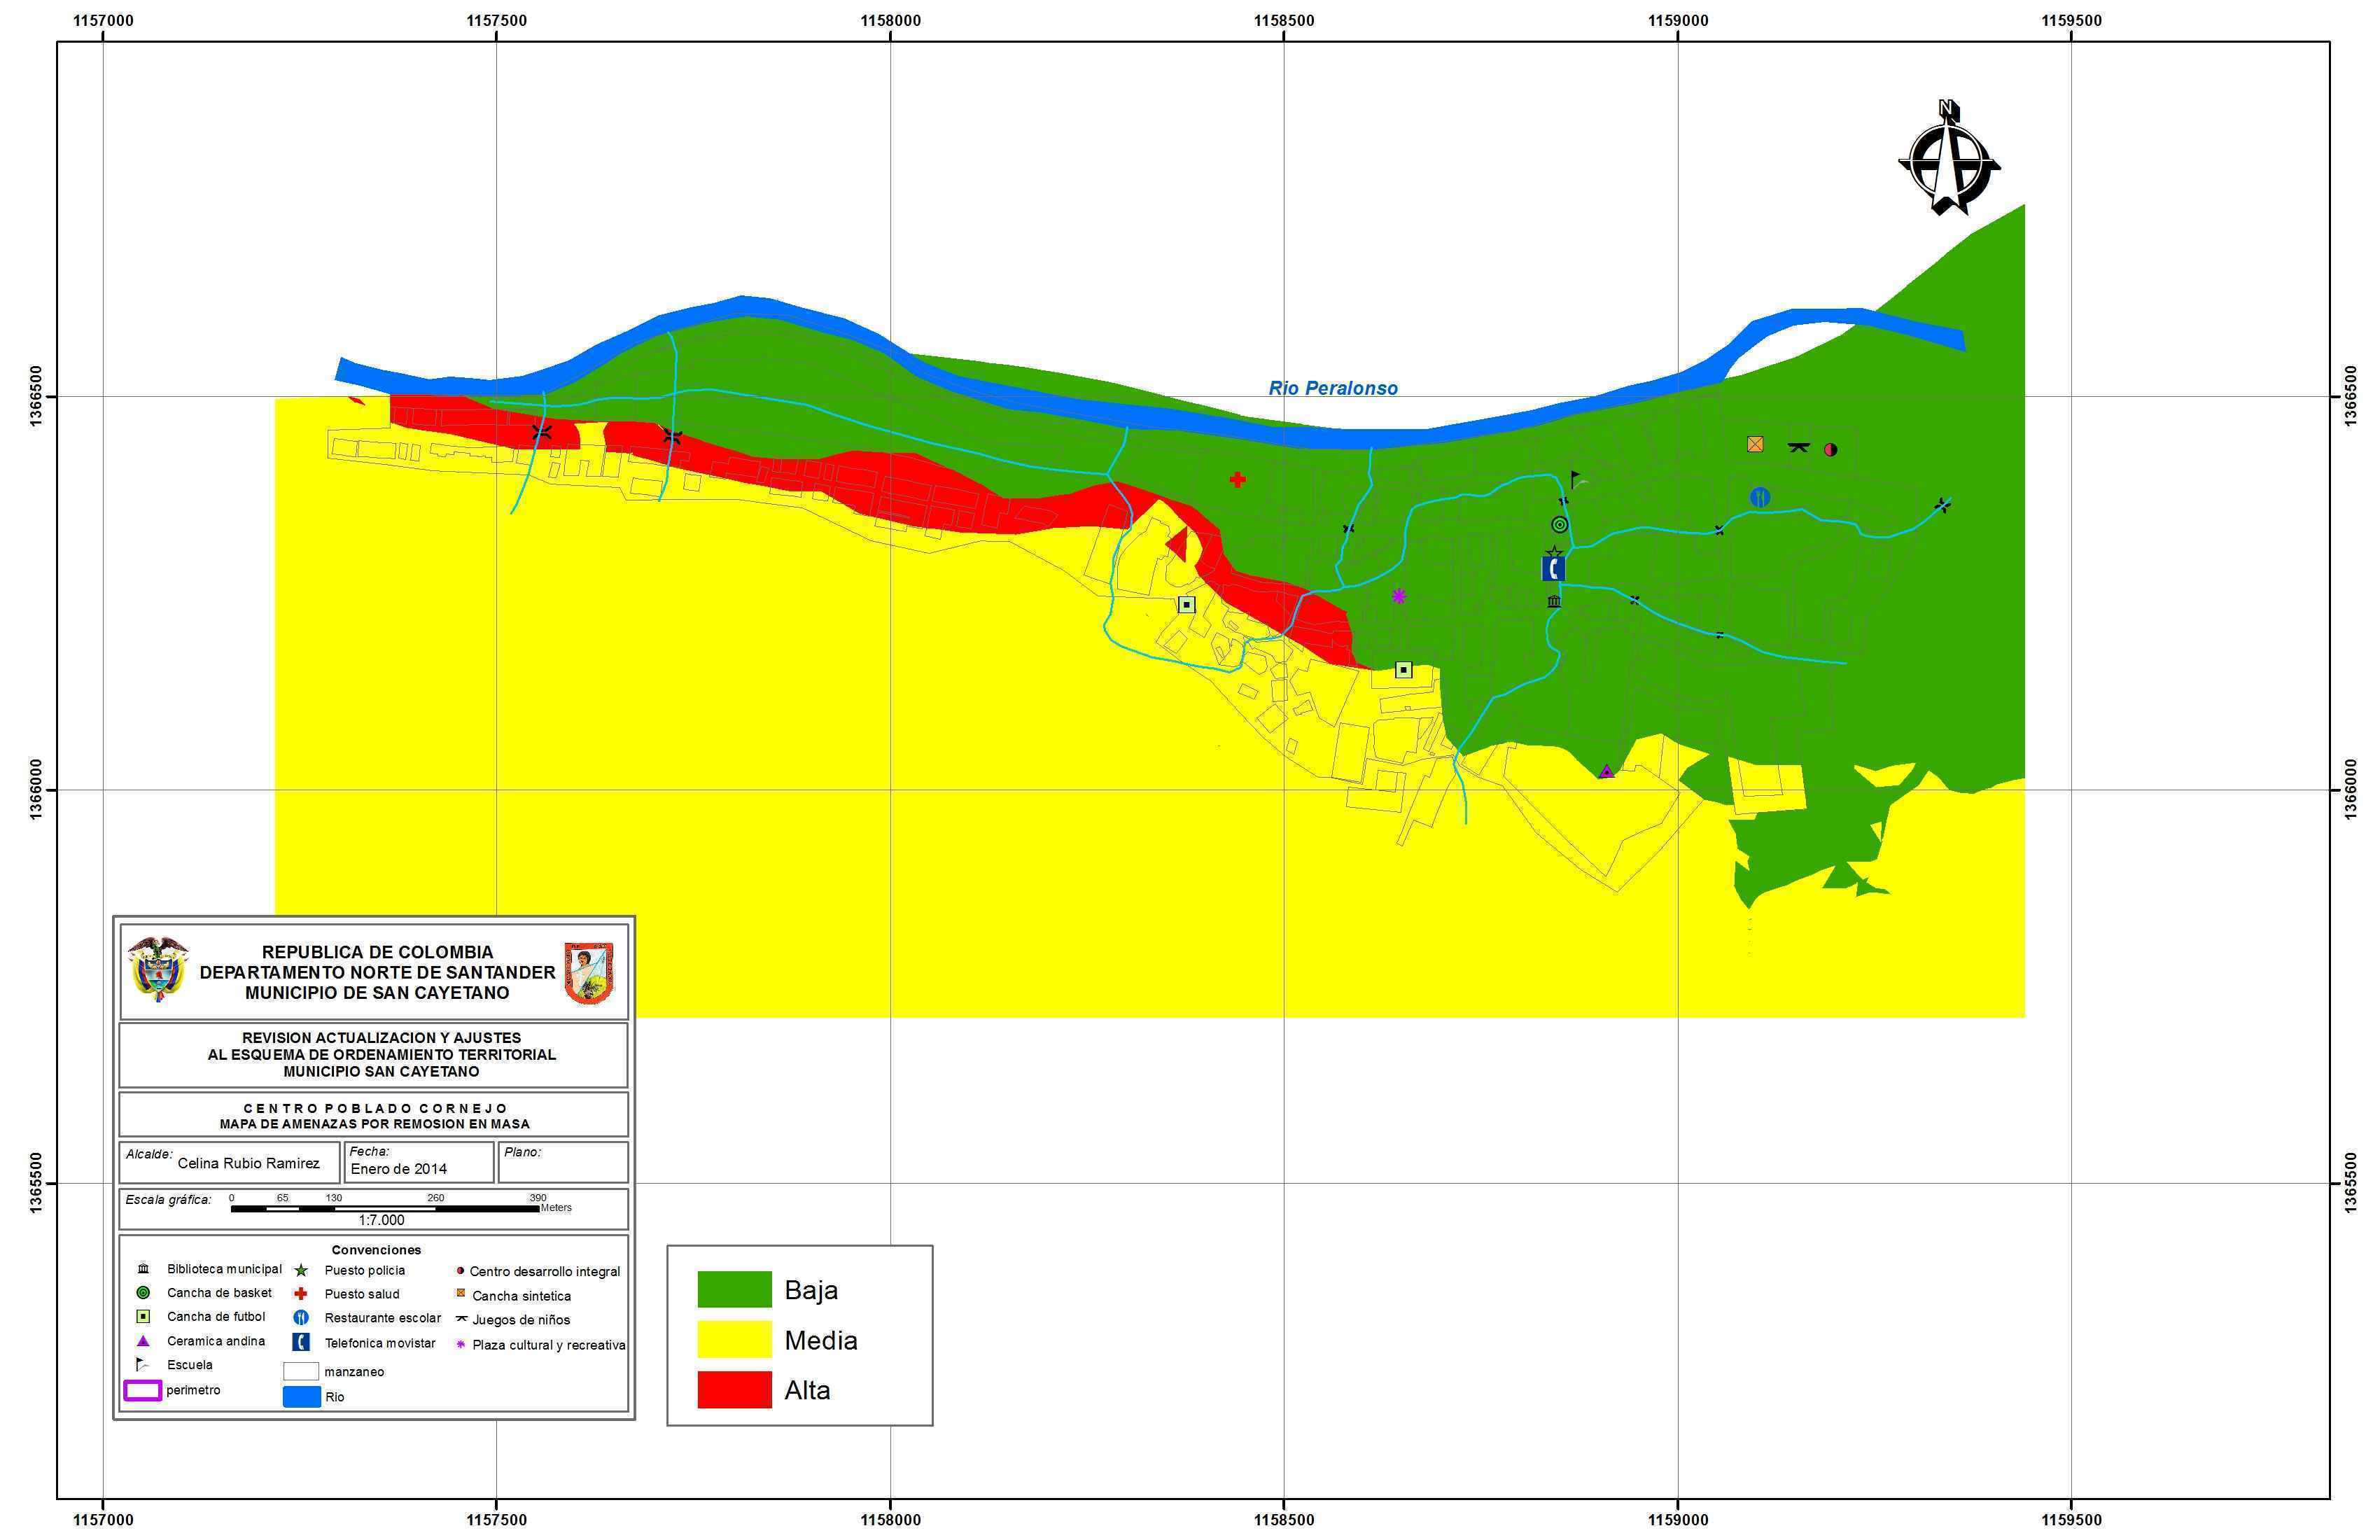Click the purple Ceramica andina triangle on map
Image resolution: width=2380 pixels, height=1540 pixels.
1606,771
